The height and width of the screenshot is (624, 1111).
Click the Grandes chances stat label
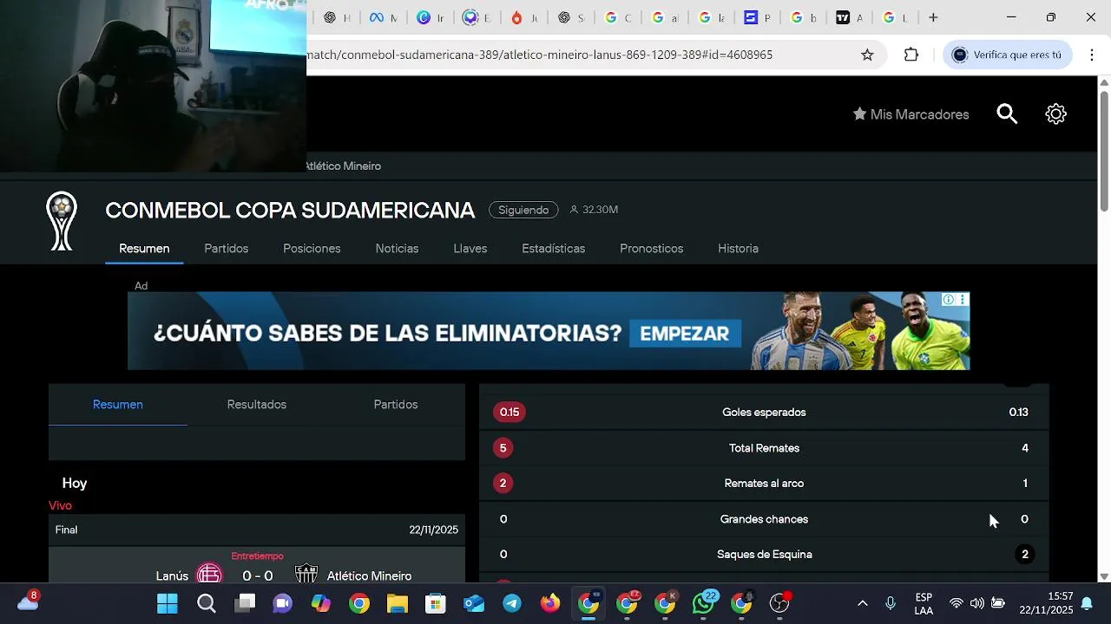coord(764,519)
